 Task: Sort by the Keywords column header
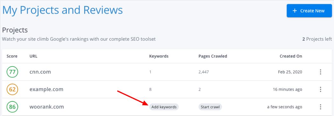159,56
